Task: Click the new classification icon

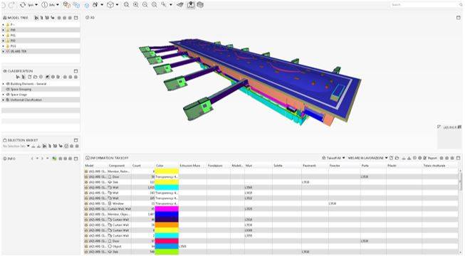Action: [x=29, y=77]
